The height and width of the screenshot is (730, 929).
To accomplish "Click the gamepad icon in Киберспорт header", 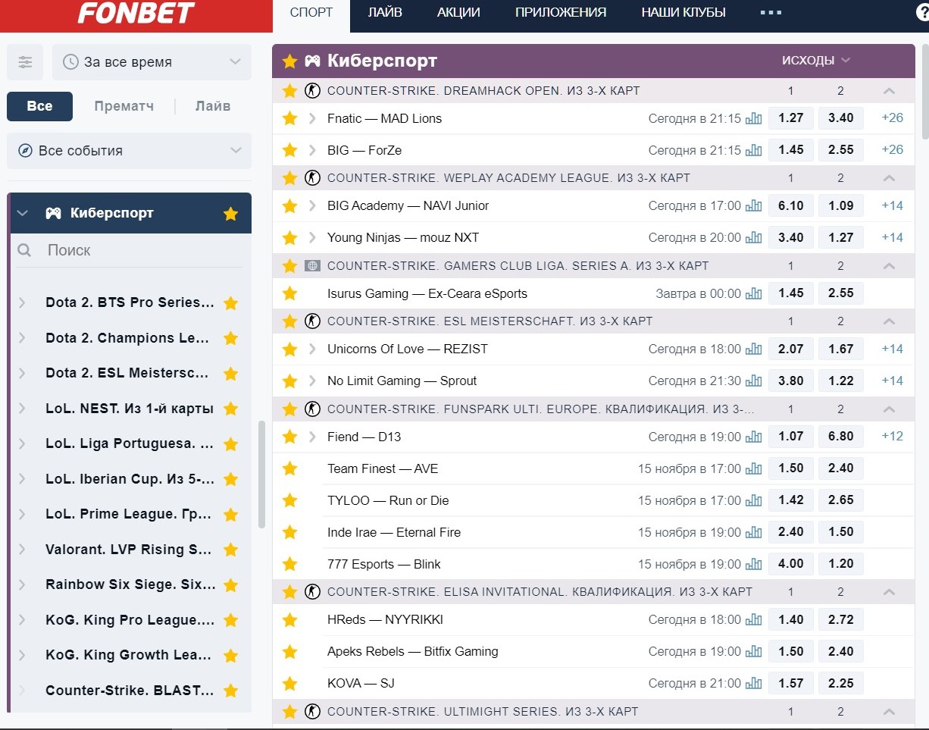I will tap(312, 61).
